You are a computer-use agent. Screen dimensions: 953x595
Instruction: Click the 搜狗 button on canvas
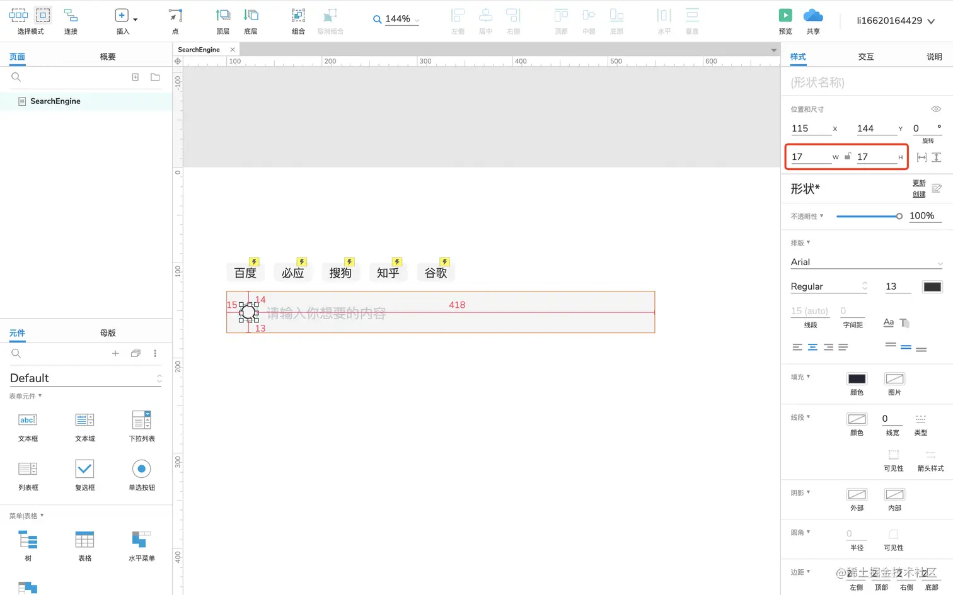[x=340, y=273]
